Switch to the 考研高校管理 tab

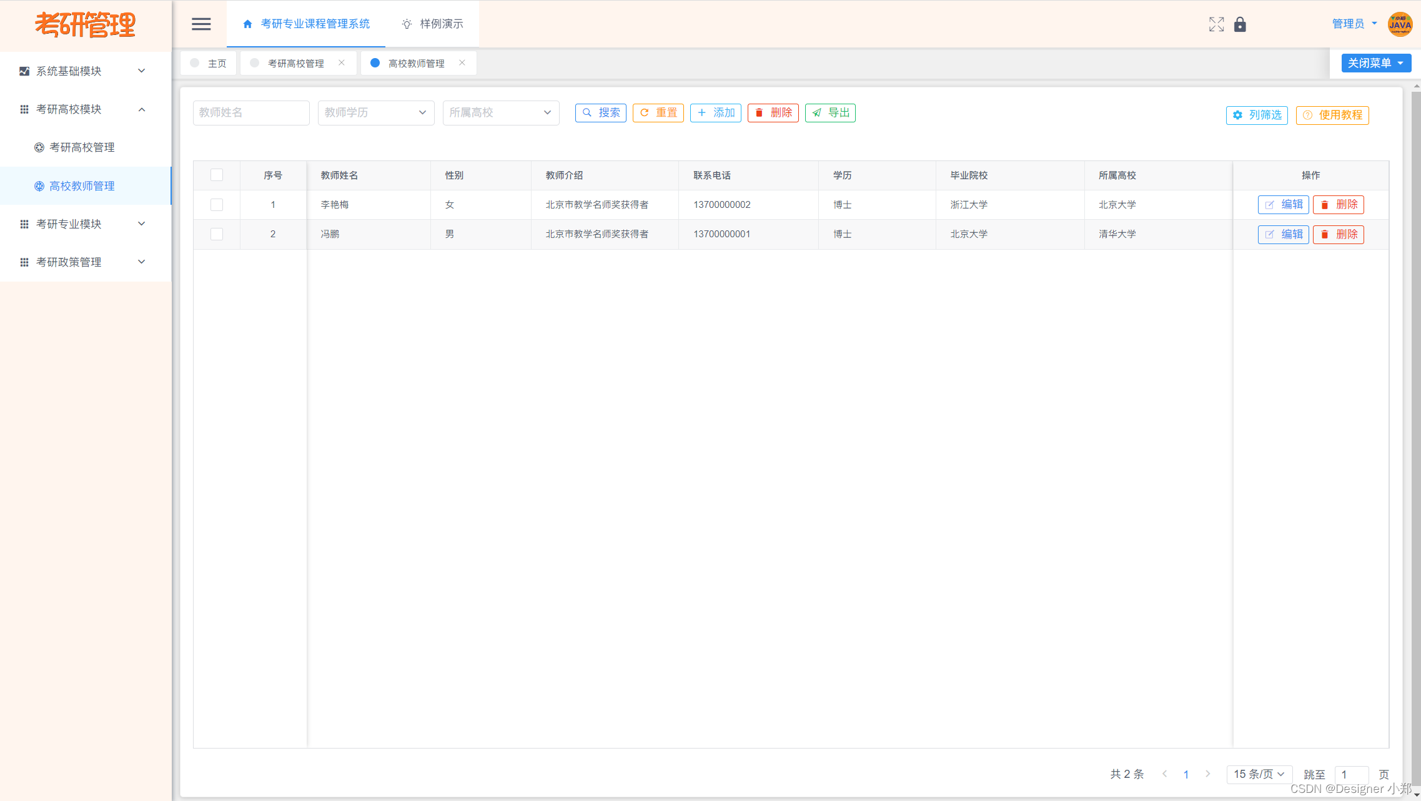click(295, 63)
